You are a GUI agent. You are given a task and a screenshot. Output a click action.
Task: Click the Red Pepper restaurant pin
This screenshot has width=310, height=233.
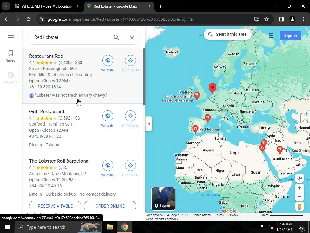pyautogui.click(x=195, y=129)
